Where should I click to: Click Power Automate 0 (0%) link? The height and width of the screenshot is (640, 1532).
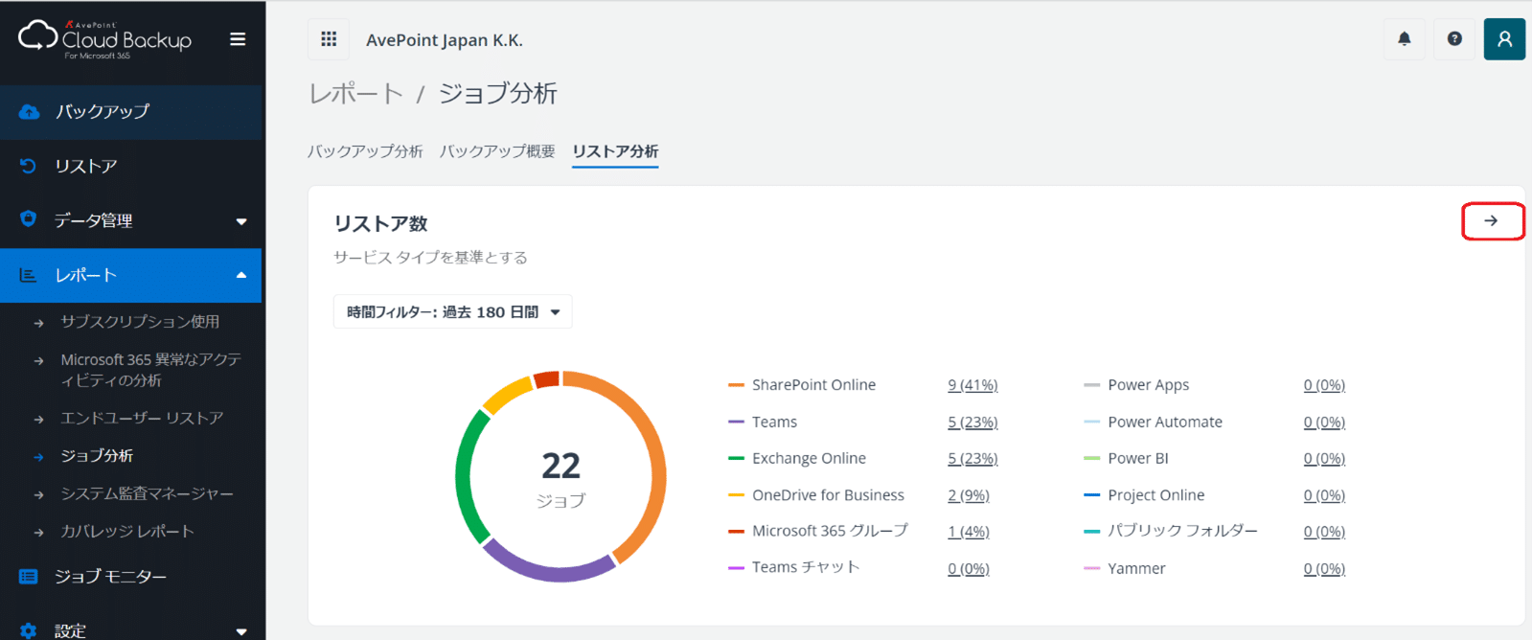pos(1324,423)
